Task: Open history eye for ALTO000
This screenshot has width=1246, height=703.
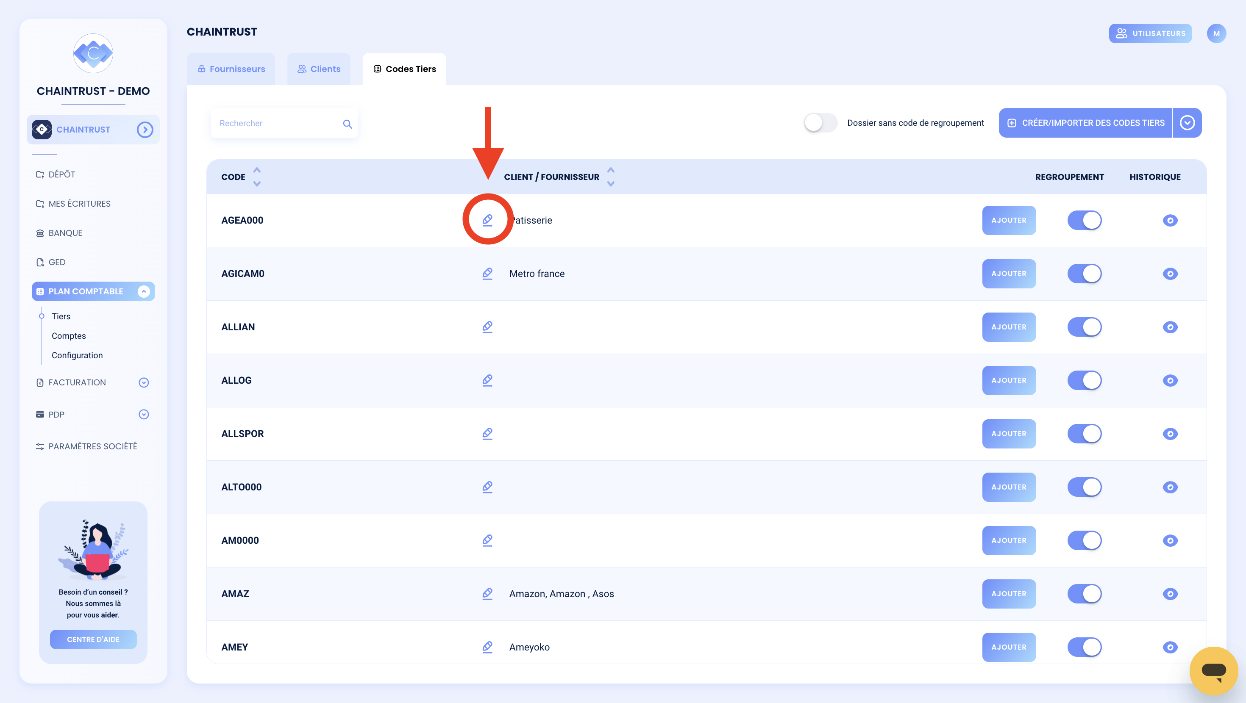Action: tap(1170, 487)
